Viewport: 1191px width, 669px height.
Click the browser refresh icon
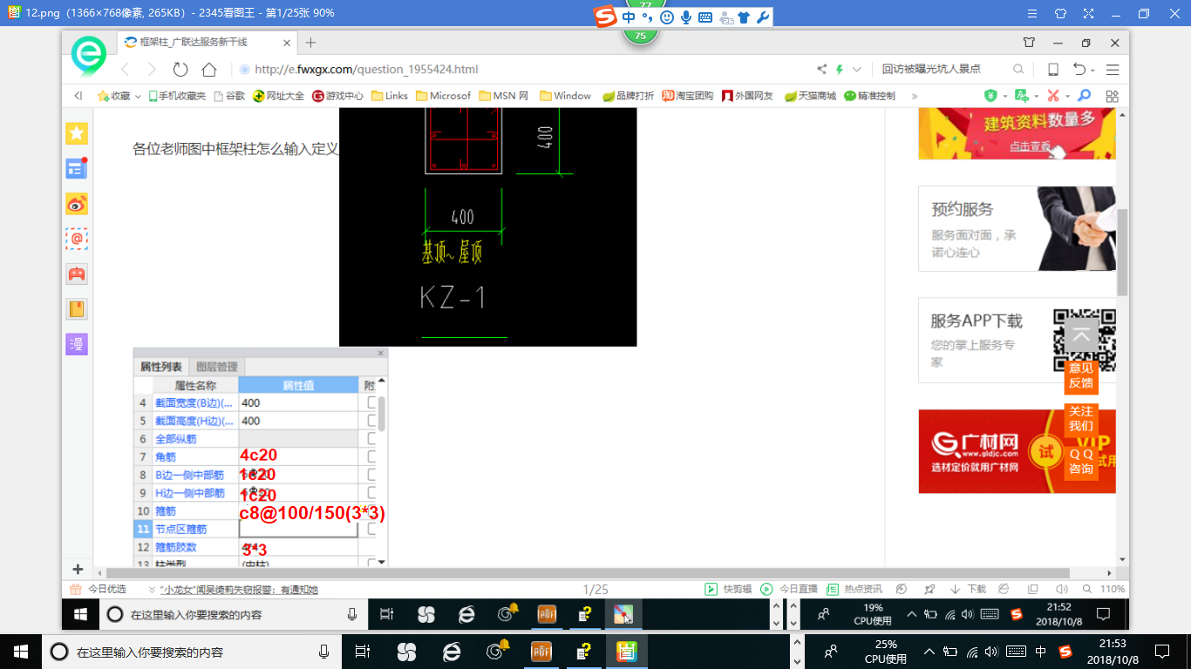(180, 69)
